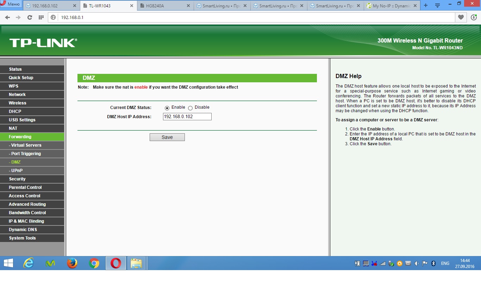The height and width of the screenshot is (287, 481).
Task: Open the Opera Меню button
Action: click(x=11, y=4)
